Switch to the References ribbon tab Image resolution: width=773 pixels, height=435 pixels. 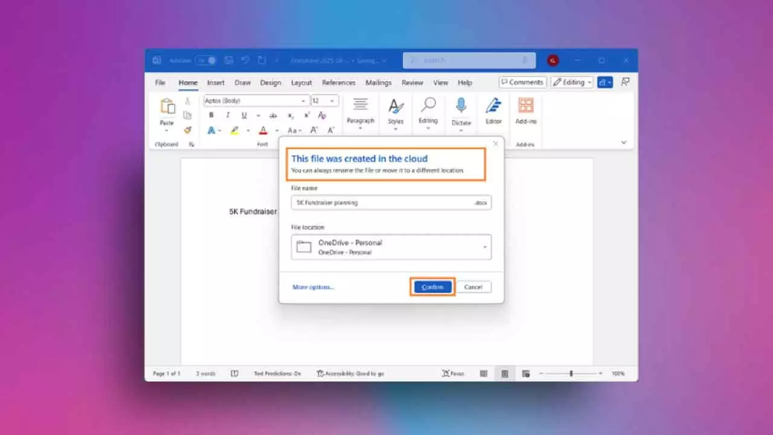click(338, 82)
